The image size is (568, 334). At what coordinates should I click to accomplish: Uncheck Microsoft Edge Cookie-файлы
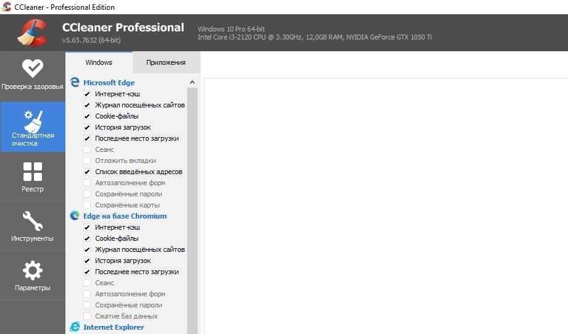pos(87,116)
